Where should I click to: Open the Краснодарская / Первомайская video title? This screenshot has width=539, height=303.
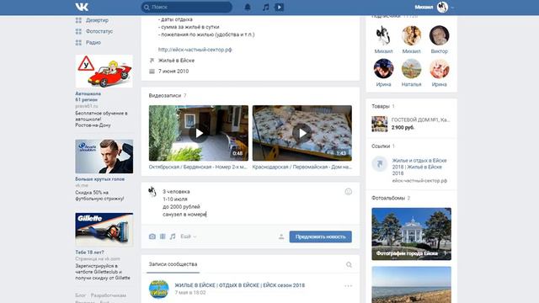tap(302, 167)
